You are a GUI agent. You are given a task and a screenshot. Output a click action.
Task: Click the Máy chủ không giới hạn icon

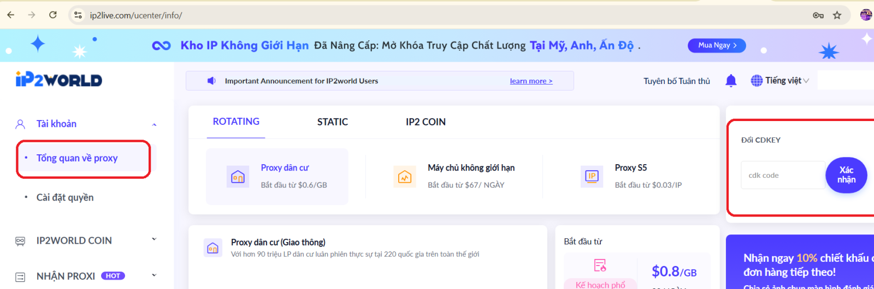(405, 177)
